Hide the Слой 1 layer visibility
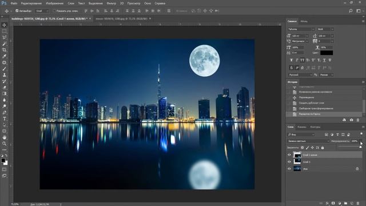This screenshot has height=206, width=366. [289, 161]
